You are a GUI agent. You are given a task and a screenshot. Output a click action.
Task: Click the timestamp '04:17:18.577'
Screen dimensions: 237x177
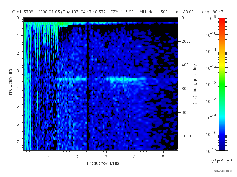(x=93, y=12)
